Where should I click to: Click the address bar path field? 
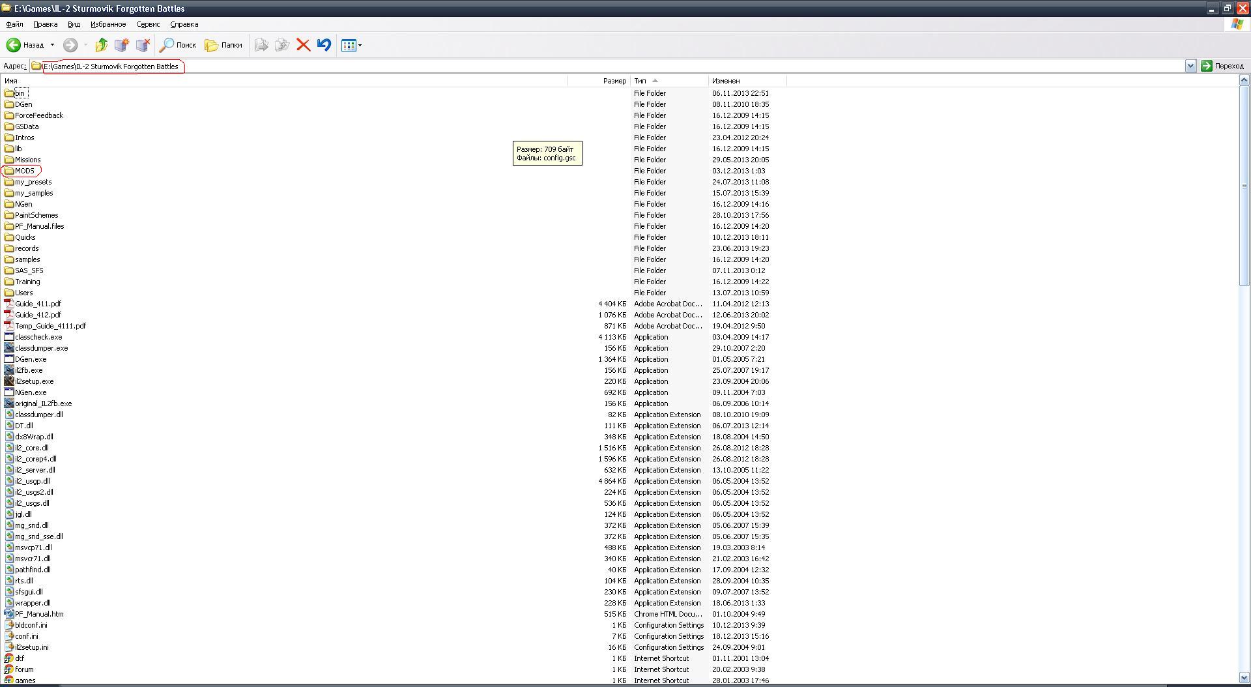(607, 66)
